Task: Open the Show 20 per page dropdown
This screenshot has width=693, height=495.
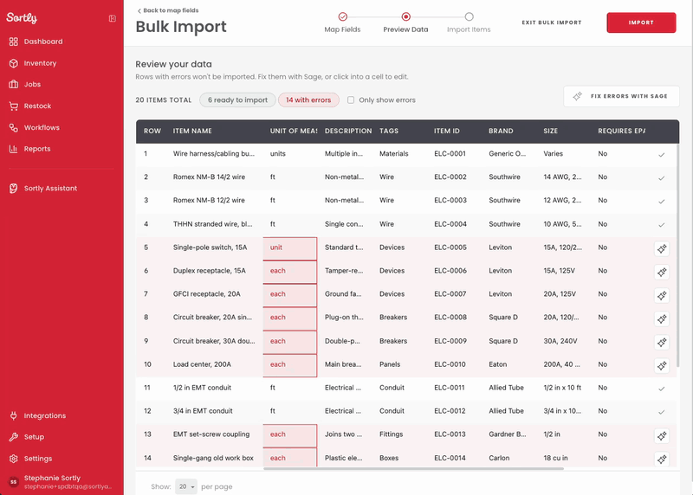Action: tap(186, 486)
